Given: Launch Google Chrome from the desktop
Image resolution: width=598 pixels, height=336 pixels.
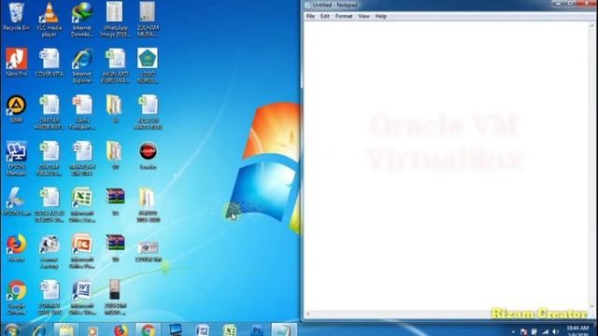Looking at the screenshot, I should click(x=17, y=298).
